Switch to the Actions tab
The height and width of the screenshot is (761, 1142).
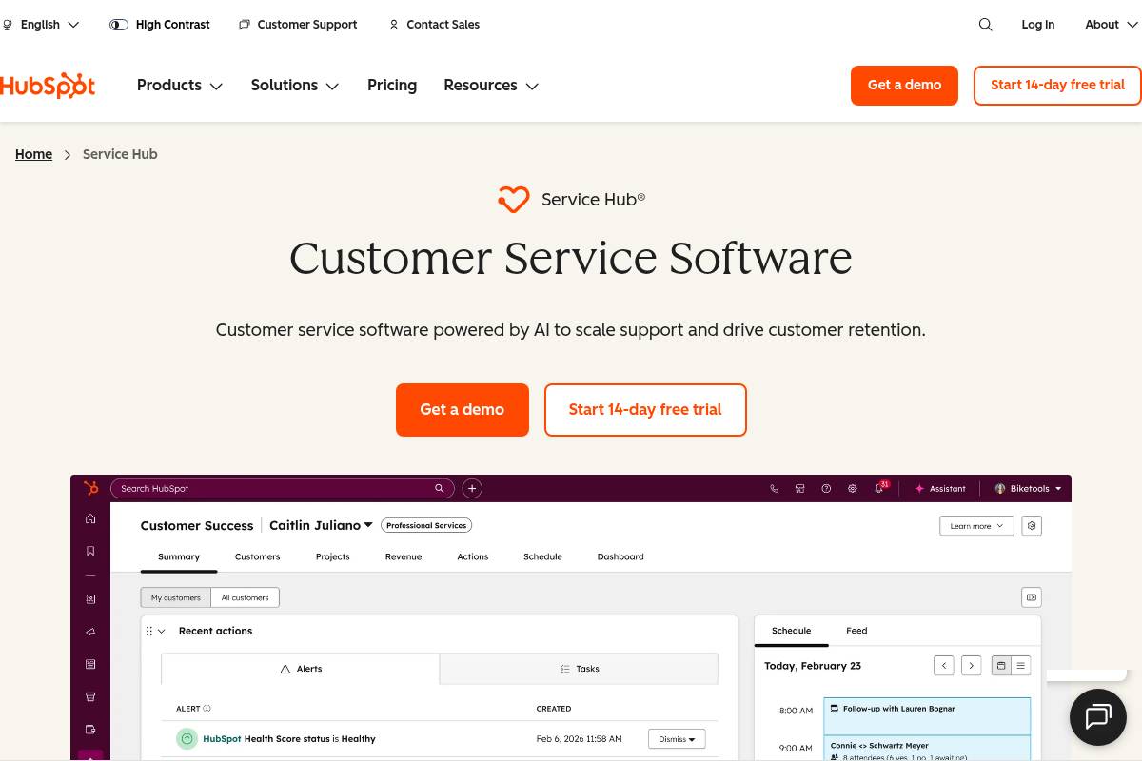pos(473,556)
